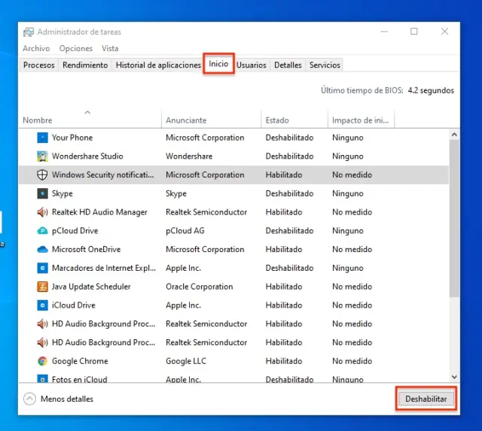Viewport: 482px width, 431px height.
Task: Click the Skype startup entry icon
Action: 43,193
